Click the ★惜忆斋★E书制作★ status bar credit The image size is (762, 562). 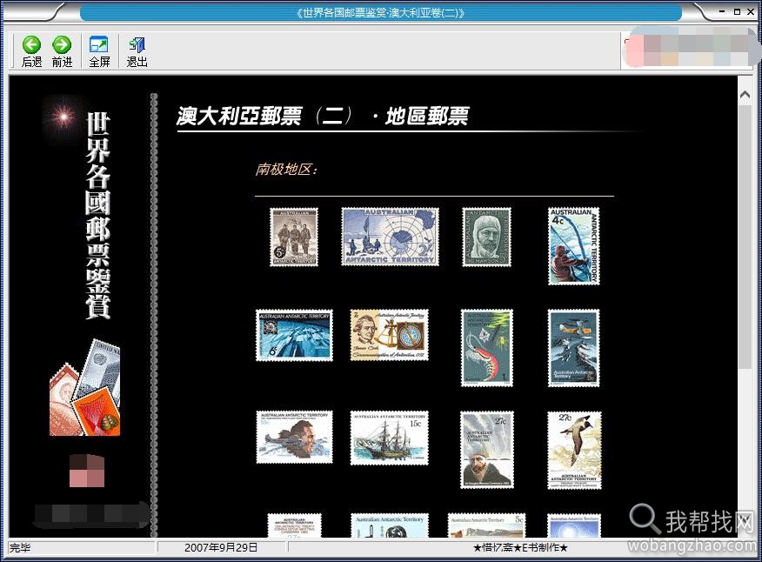tap(520, 547)
